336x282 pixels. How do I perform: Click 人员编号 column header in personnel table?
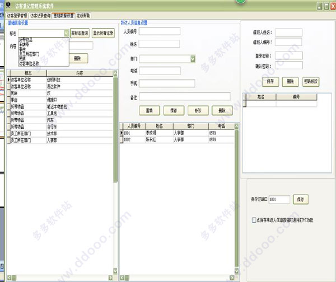134,126
